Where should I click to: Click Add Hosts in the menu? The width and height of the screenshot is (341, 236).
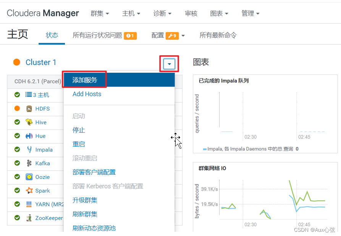click(x=87, y=94)
